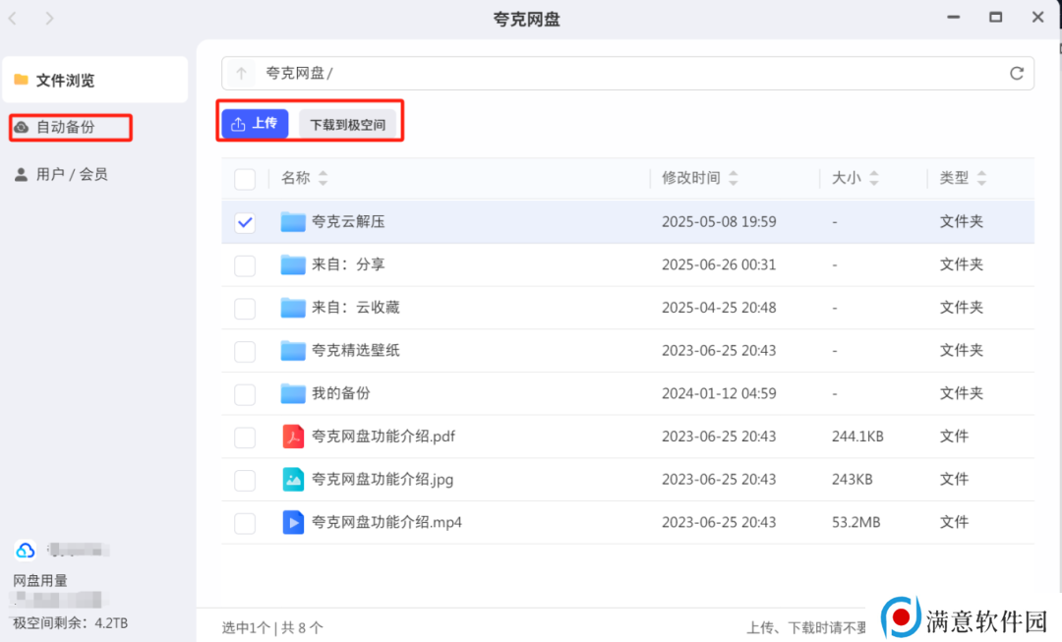
Task: Check the 来自：云收藏 folder checkbox
Action: (x=245, y=308)
